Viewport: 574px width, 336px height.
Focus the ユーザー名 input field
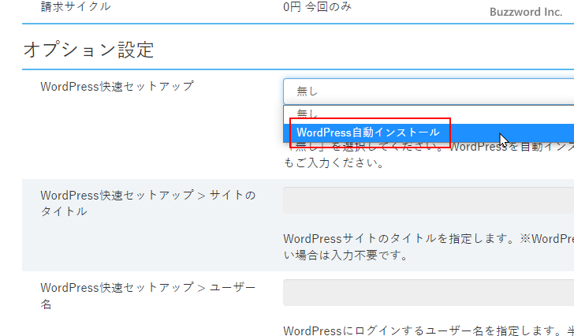[x=428, y=293]
